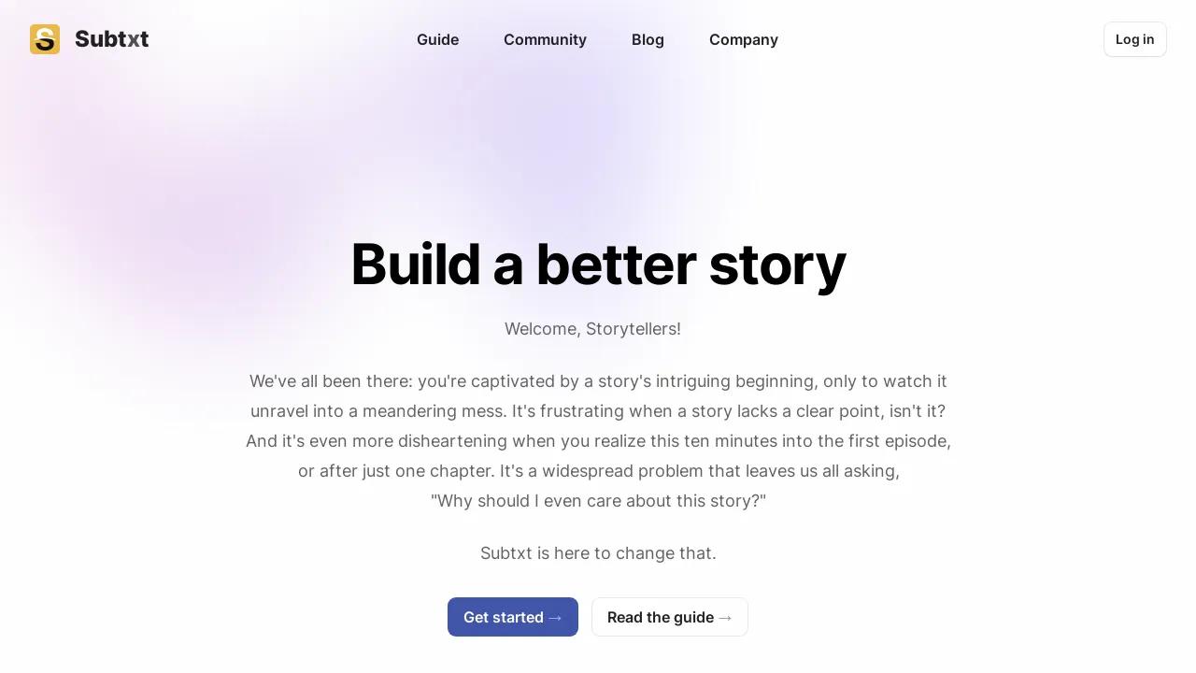Go to the Community page
The height and width of the screenshot is (673, 1196).
[545, 39]
